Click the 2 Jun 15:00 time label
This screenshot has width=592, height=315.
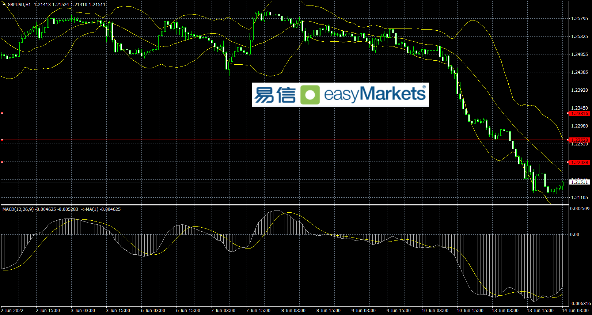tap(48, 311)
